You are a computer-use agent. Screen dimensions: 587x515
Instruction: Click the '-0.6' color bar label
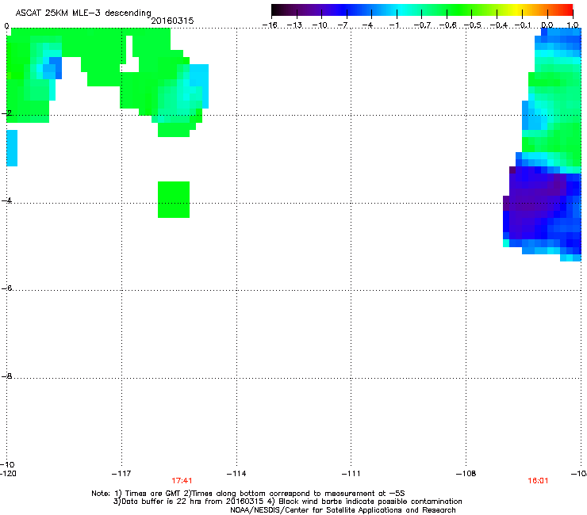[447, 25]
